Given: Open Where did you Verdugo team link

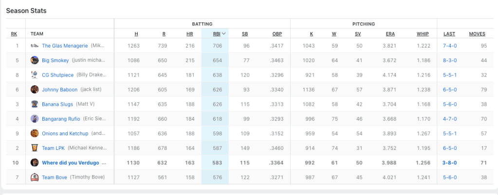Looking at the screenshot, I should point(74,162).
